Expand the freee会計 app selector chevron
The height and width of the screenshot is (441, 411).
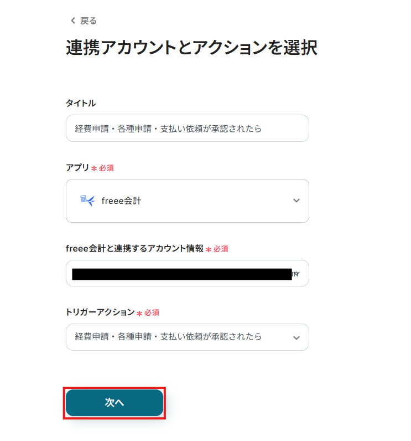296,201
